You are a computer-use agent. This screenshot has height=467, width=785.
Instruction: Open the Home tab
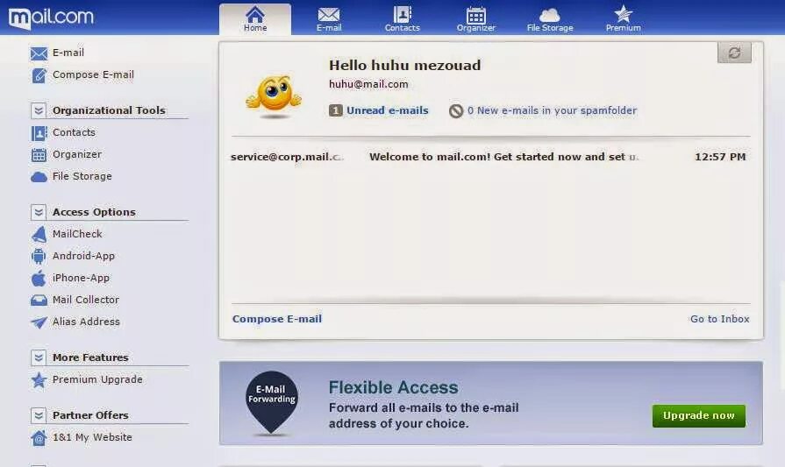click(x=255, y=19)
